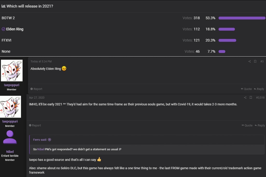Image resolution: width=266 pixels, height=177 pixels.
Task: Open the post number #3,518 permalink
Action: click(260, 98)
